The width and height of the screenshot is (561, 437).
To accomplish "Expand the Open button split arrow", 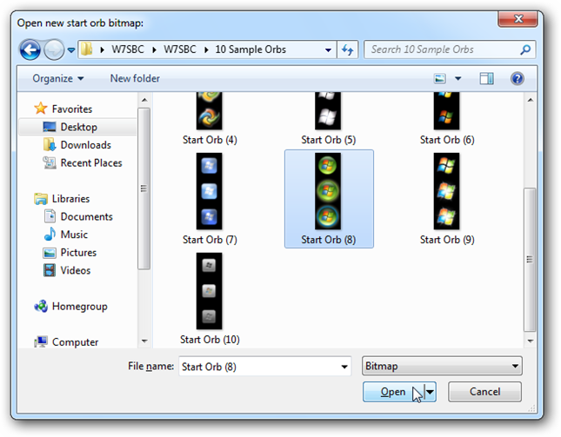I will point(431,392).
